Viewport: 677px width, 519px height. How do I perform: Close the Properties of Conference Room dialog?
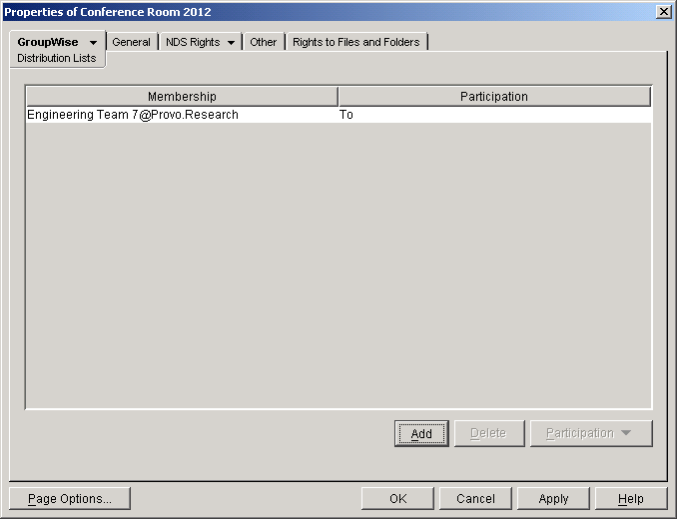(663, 12)
